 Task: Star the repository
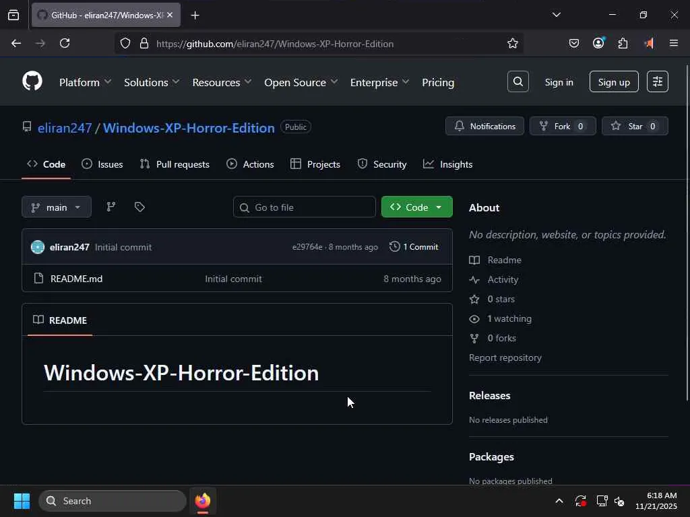[635, 126]
